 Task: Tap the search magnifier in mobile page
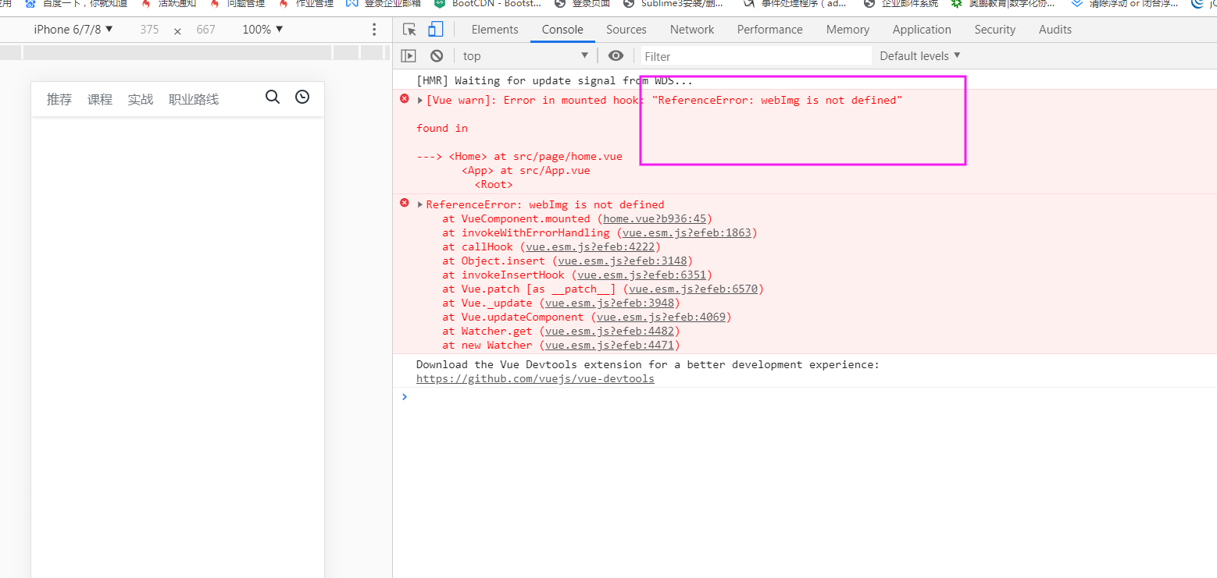coord(273,97)
